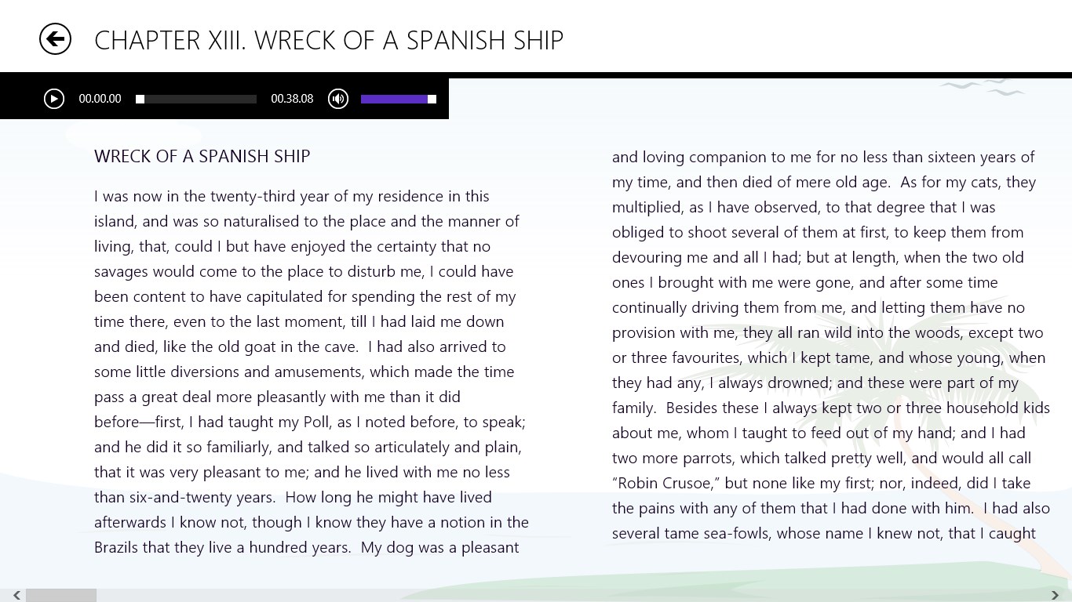1072x602 pixels.
Task: Click the elapsed time 00.00.00 readout
Action: (100, 99)
